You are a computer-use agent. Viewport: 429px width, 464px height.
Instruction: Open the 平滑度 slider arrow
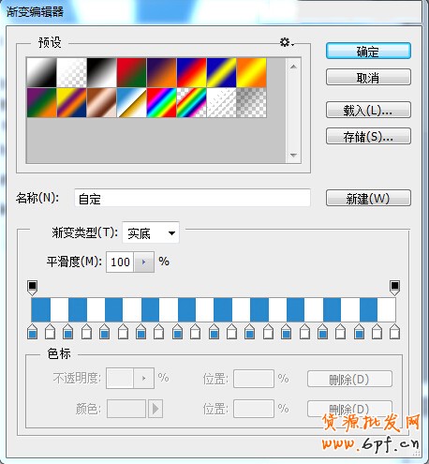pyautogui.click(x=144, y=262)
